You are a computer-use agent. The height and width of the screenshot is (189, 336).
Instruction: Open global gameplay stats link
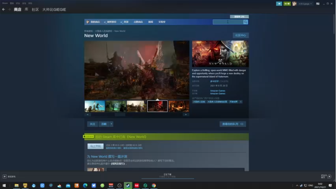pos(133,148)
